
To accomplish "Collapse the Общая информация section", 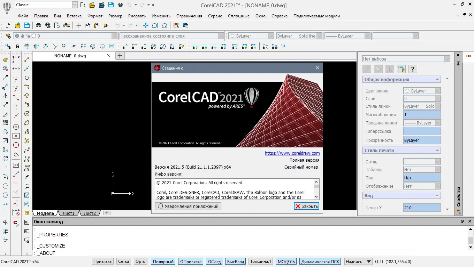I will pyautogui.click(x=437, y=80).
